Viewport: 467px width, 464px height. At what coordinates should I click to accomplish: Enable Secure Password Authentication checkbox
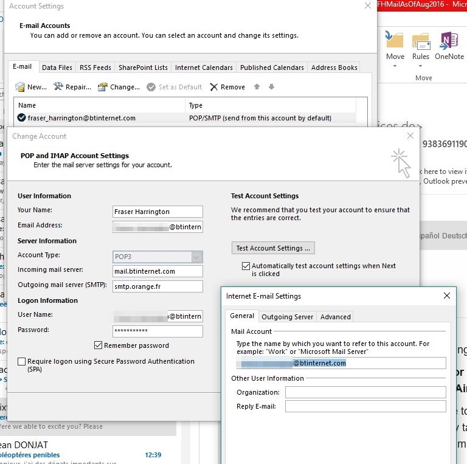coord(22,361)
